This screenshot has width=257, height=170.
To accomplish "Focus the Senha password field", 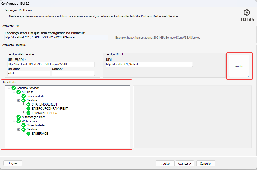I will (73, 73).
